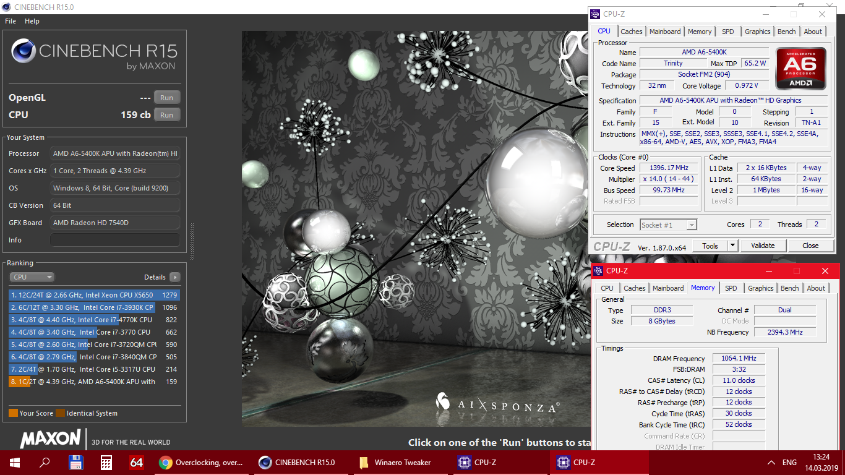This screenshot has height=475, width=845.
Task: Open the Tools dropdown arrow
Action: click(x=732, y=246)
